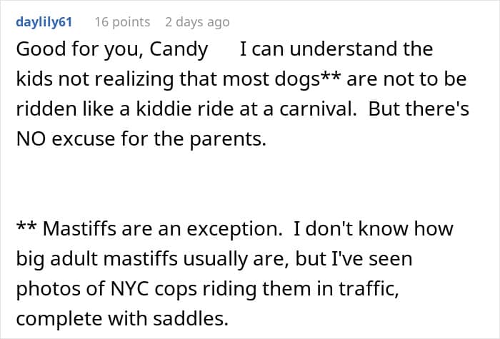Click the 16 points score label
This screenshot has height=339, width=500.
122,22
